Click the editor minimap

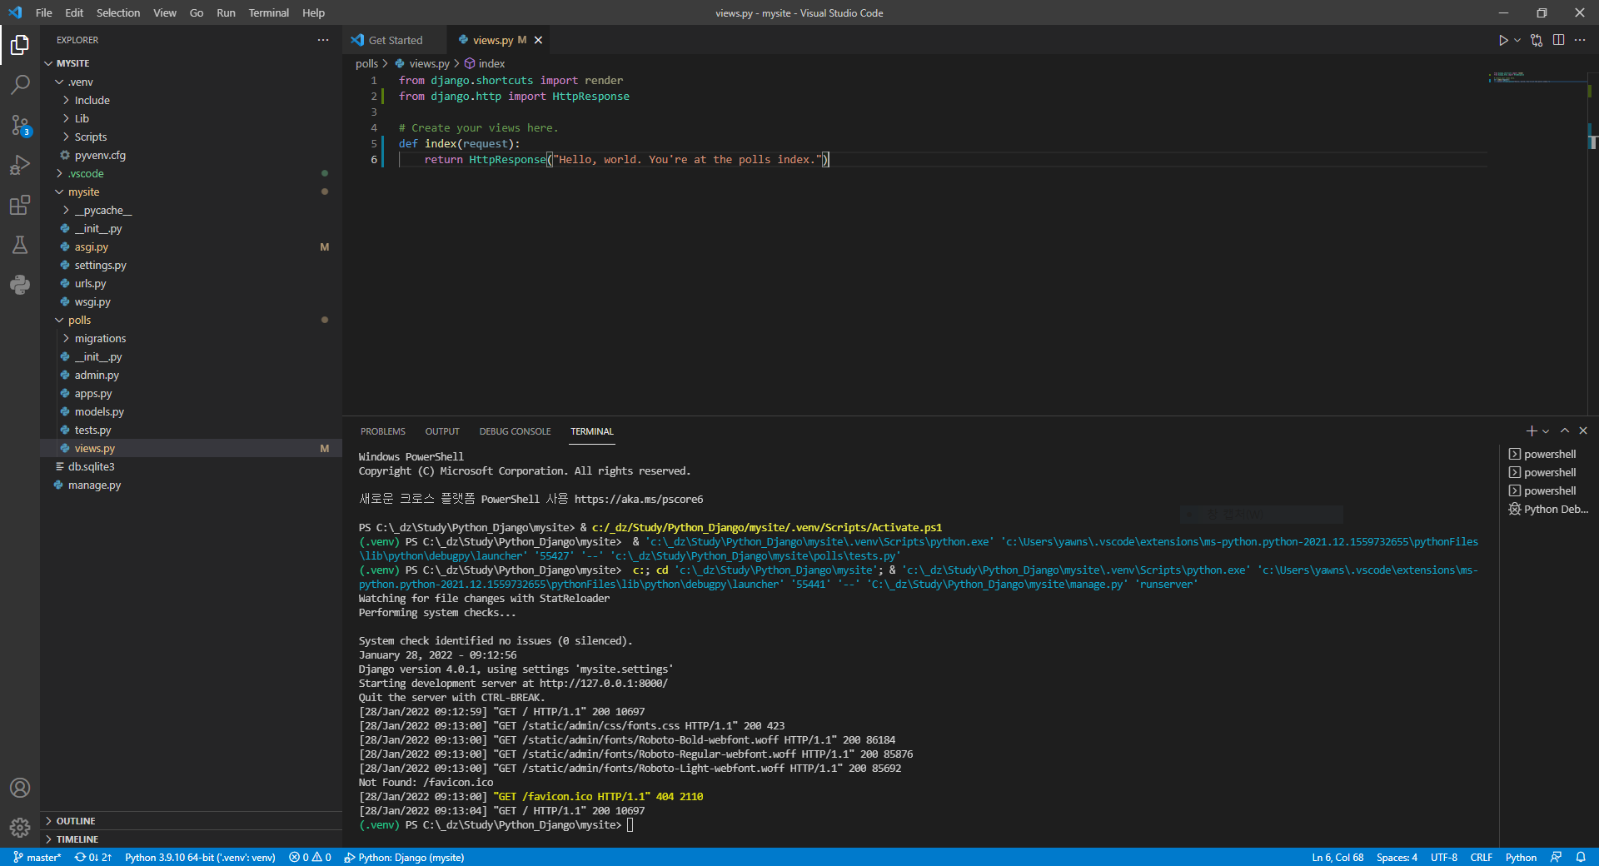coord(1537,241)
